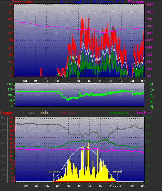Click the white 'sunset' text on bottom time axis
The image size is (162, 191).
117,187
